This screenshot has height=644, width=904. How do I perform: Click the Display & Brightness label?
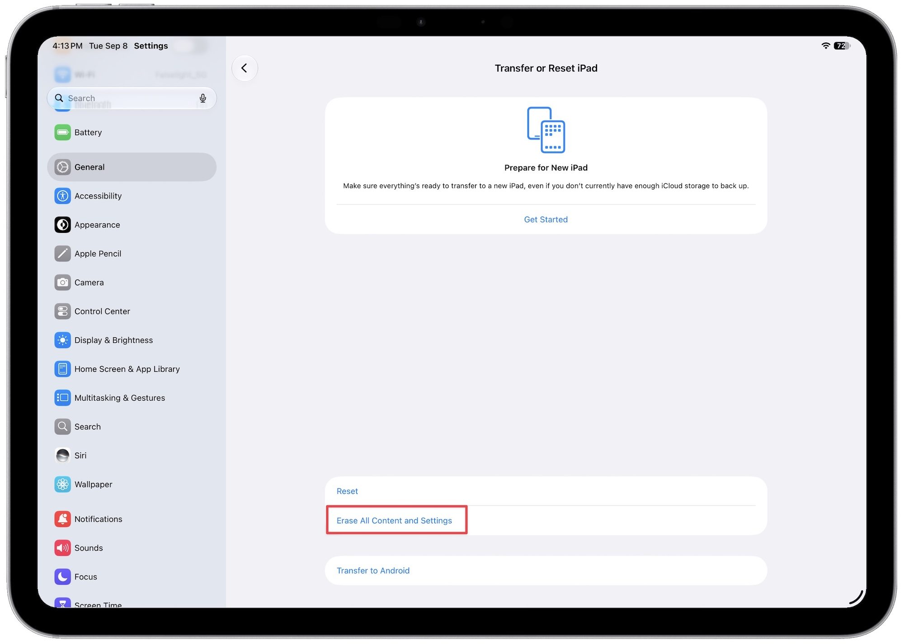tap(113, 340)
